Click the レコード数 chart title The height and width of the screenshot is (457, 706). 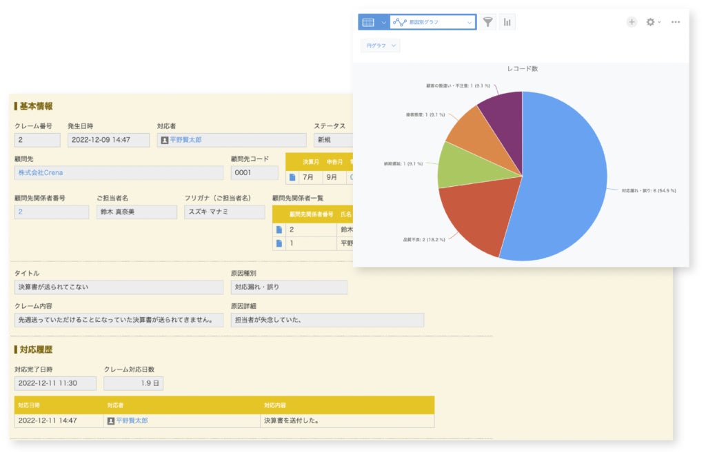[523, 68]
